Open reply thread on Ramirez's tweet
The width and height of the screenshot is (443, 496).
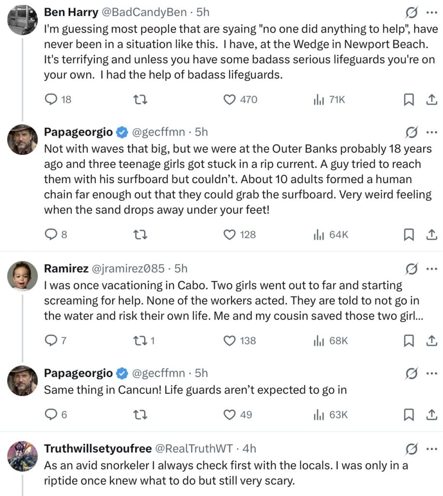point(51,341)
